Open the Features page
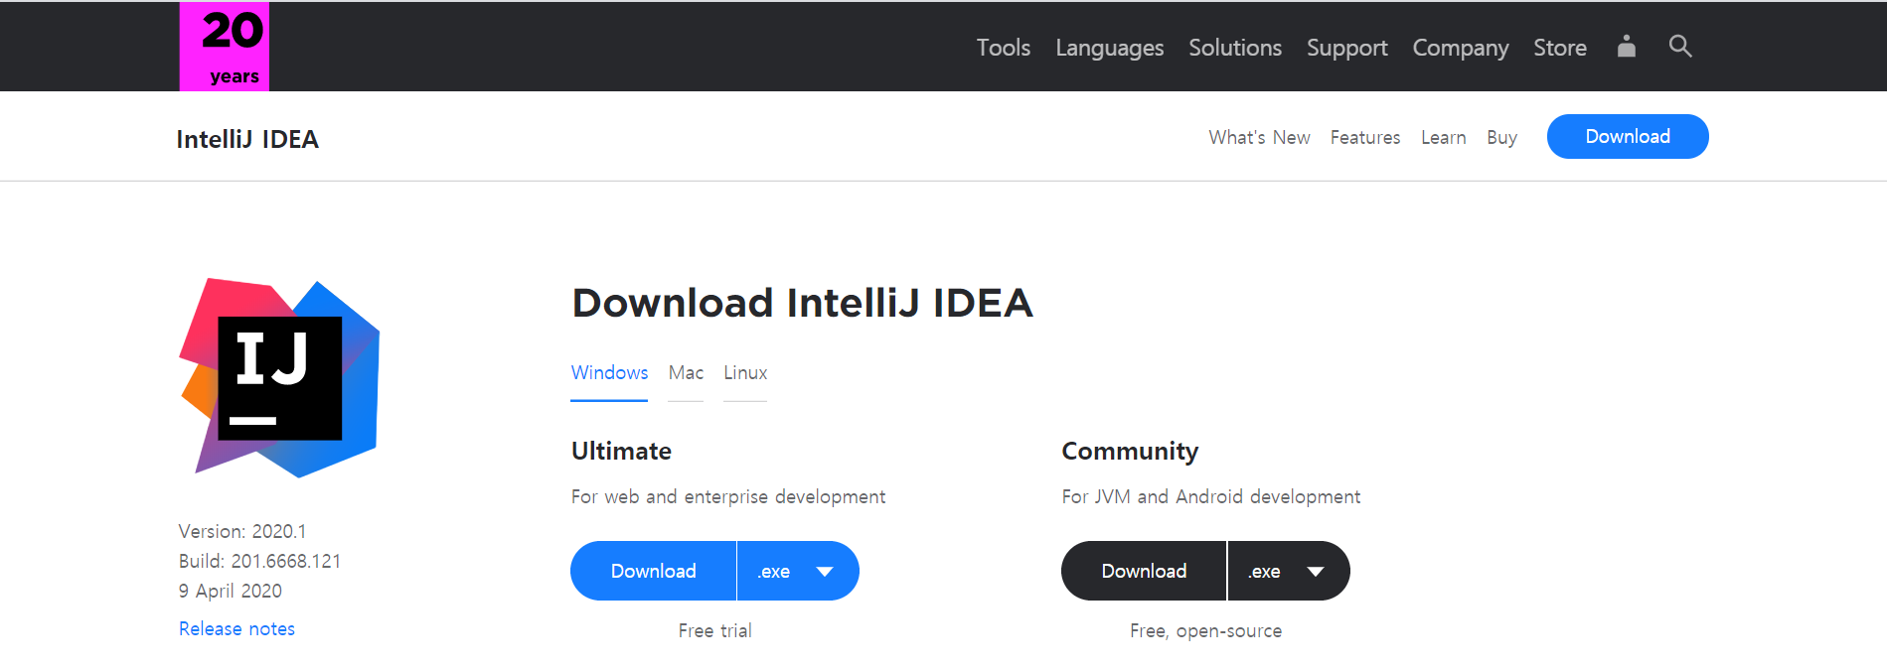 click(x=1365, y=137)
